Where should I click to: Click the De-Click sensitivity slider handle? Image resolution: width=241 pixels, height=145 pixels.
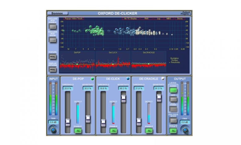click(124, 99)
